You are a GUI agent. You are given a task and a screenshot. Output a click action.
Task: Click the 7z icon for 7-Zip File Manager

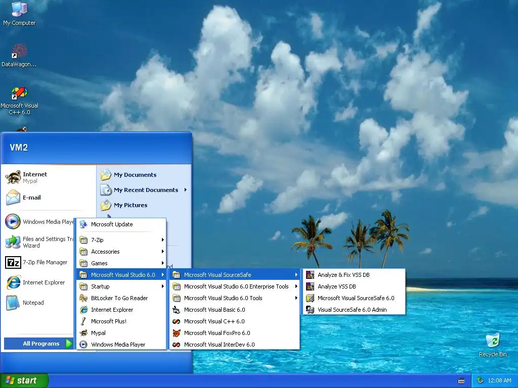click(x=13, y=262)
